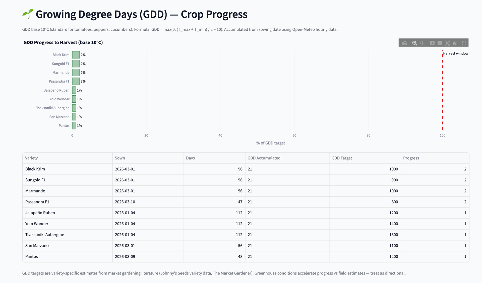Sort the table by Variety column header
The image size is (482, 283).
[31, 158]
